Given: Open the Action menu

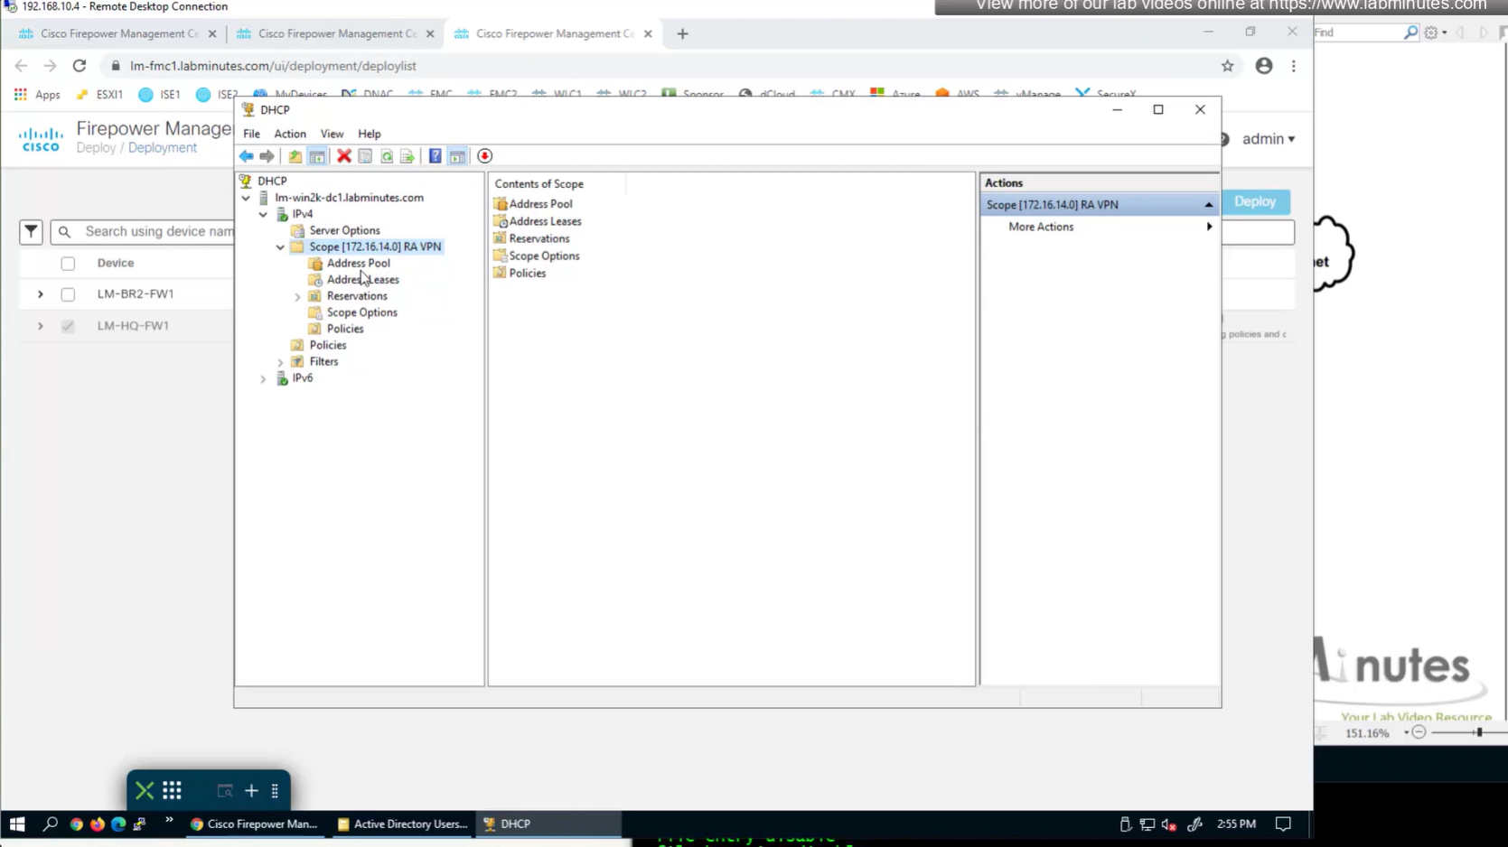Looking at the screenshot, I should click(x=290, y=134).
